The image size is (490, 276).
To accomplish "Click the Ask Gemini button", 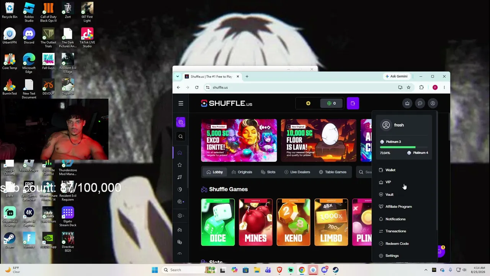I will coord(396,76).
